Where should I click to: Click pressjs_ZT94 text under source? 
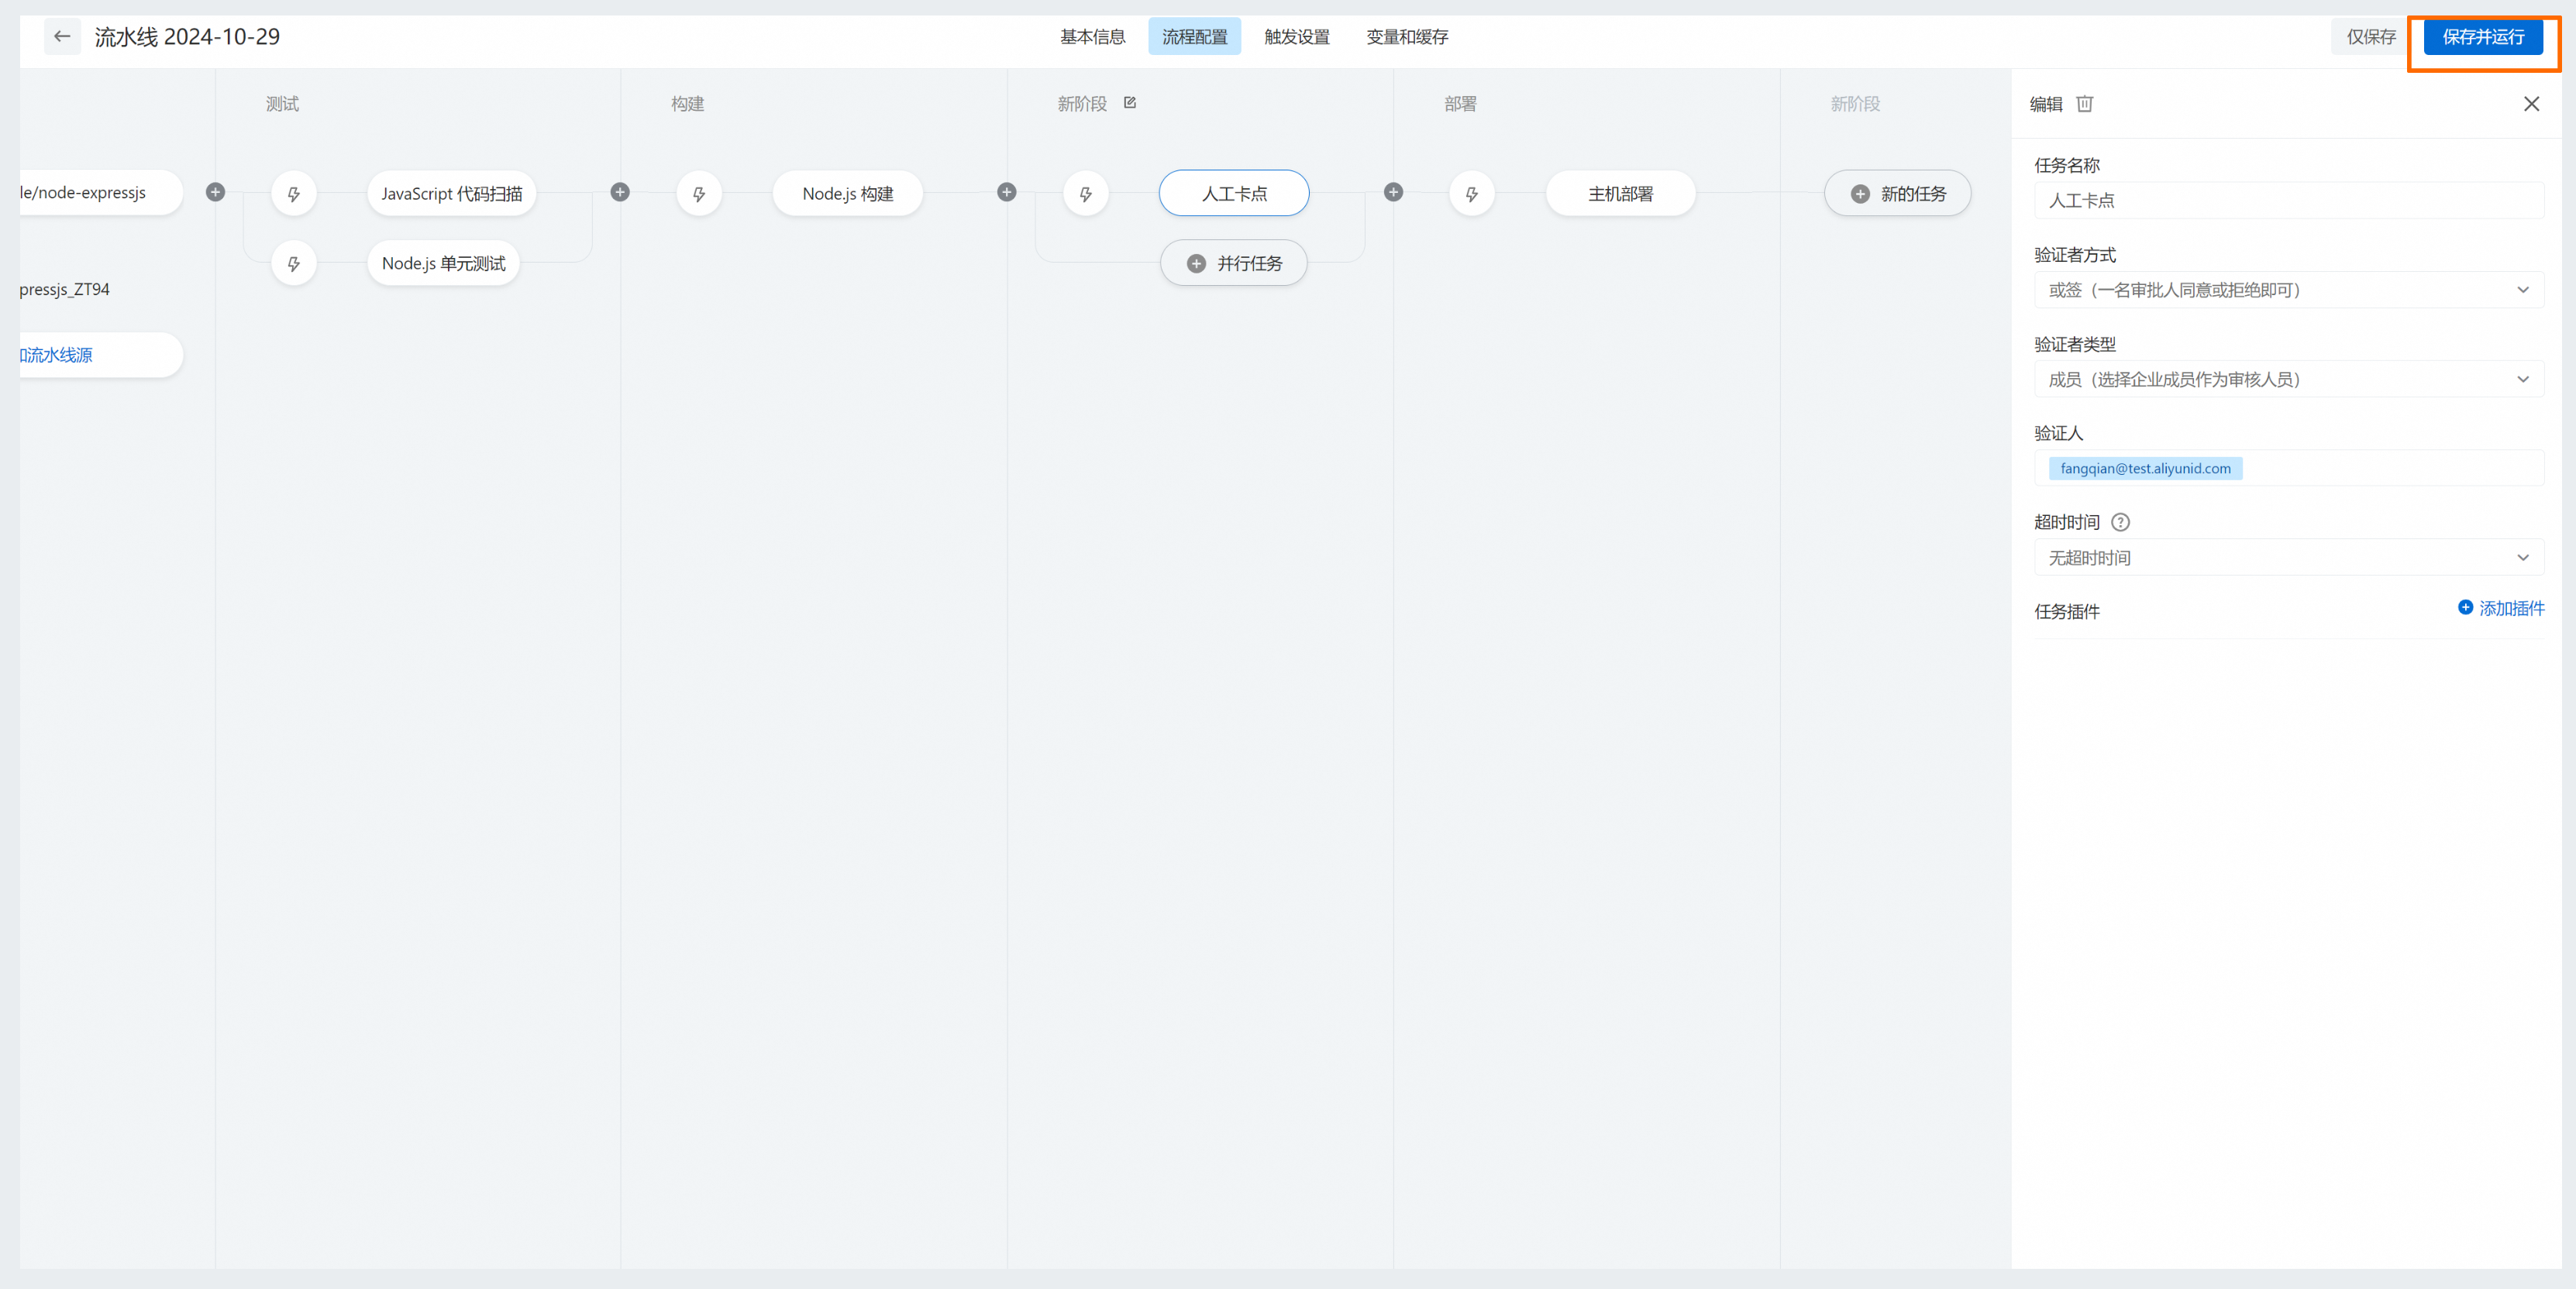pos(65,290)
